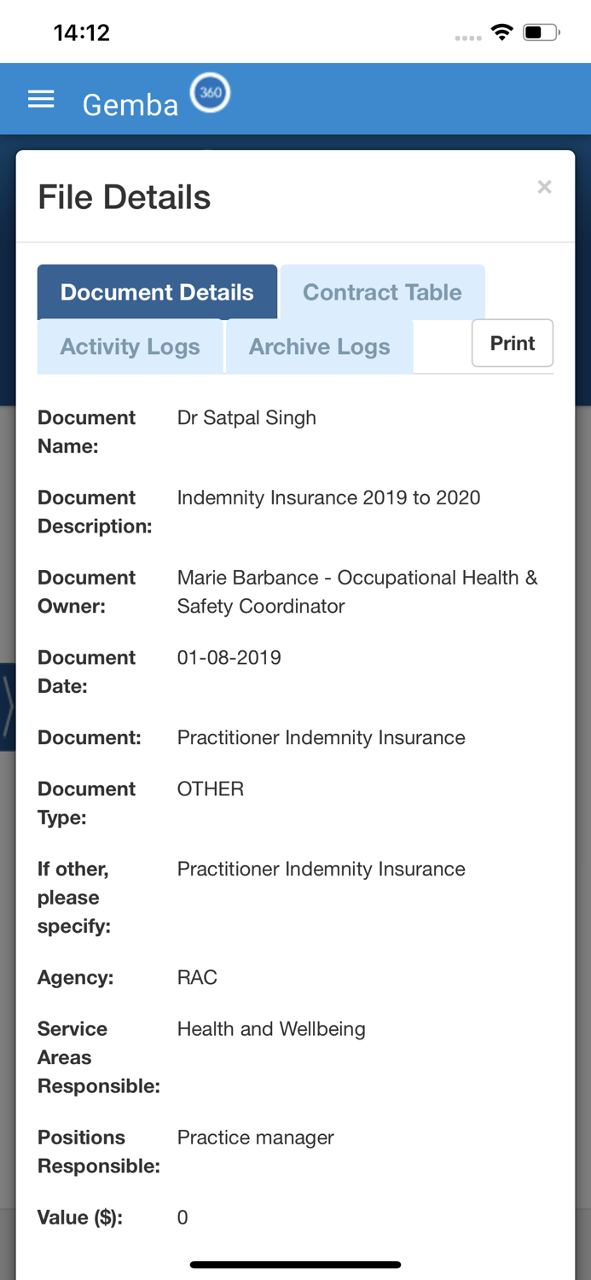The height and width of the screenshot is (1280, 591).
Task: Open the hamburger navigation menu
Action: (41, 100)
